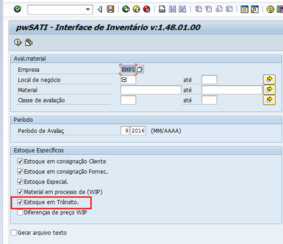This screenshot has height=244, width=283.
Task: Click the green Back arrow icon
Action: (x=126, y=9)
